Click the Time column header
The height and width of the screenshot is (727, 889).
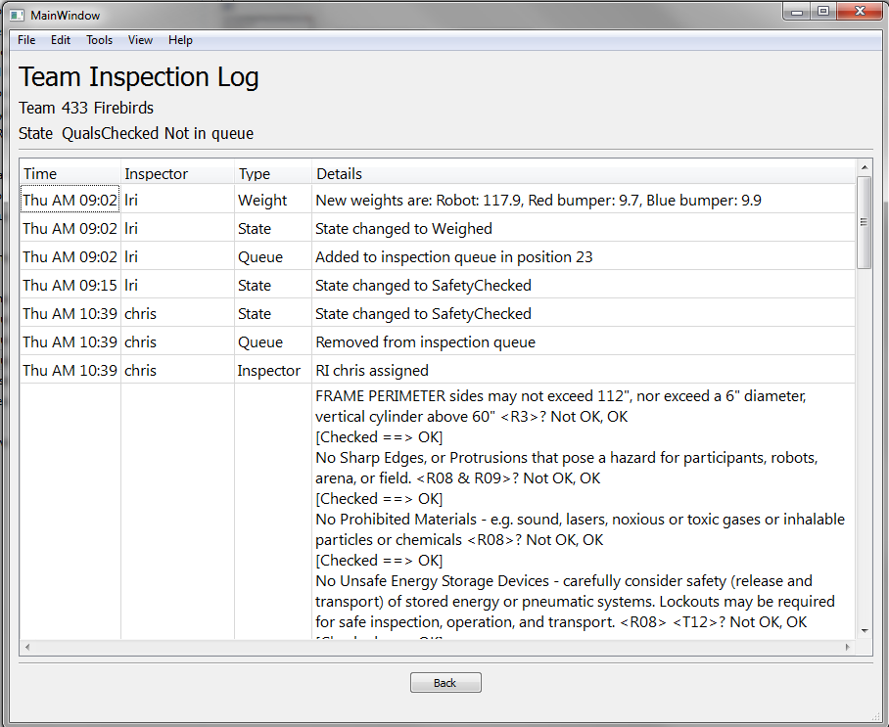69,173
